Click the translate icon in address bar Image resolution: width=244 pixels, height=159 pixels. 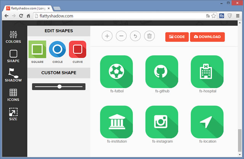coord(208,16)
